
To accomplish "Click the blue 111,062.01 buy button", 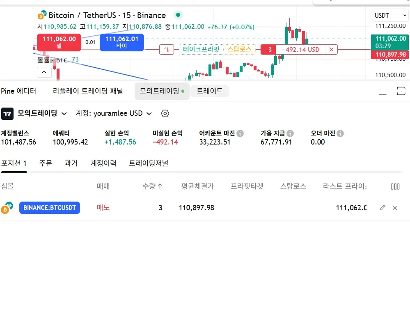I will (122, 42).
